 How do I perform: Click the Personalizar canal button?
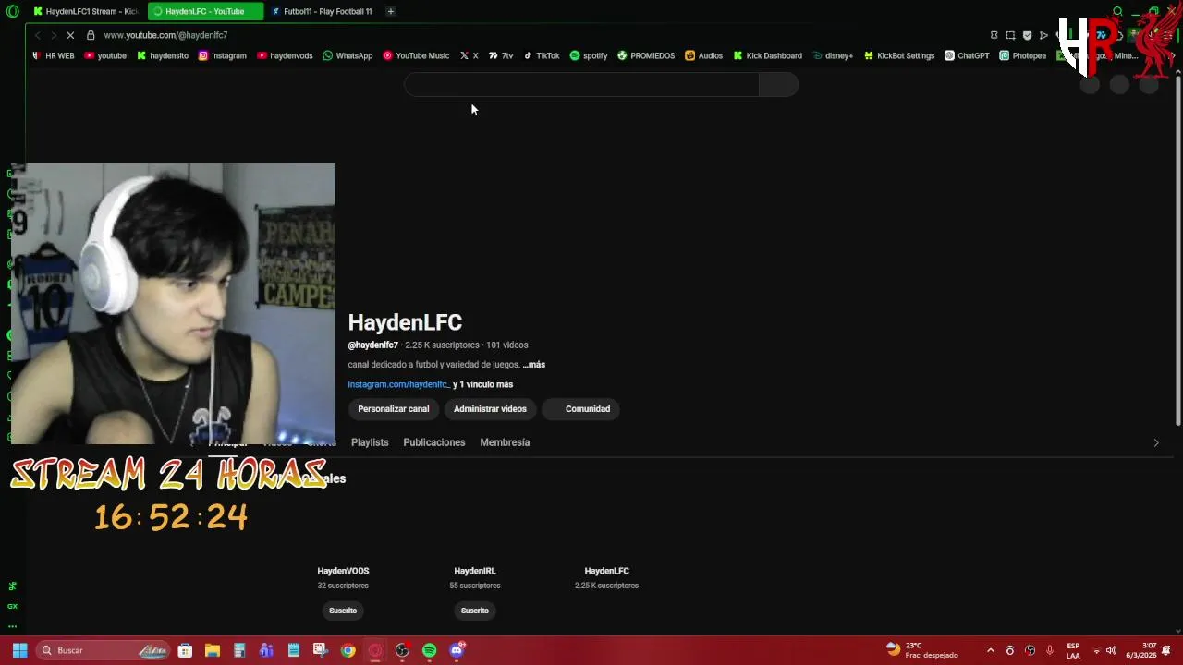click(394, 409)
